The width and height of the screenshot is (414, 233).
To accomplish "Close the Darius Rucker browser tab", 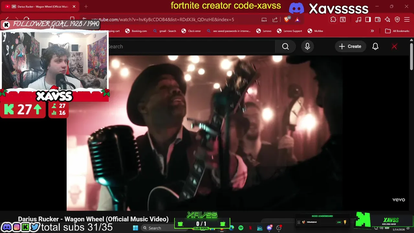I will click(x=74, y=6).
